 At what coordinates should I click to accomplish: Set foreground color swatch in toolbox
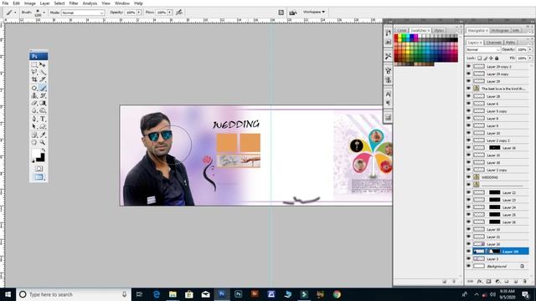pyautogui.click(x=35, y=153)
